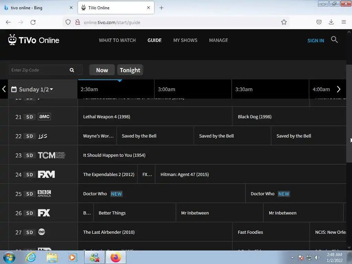Viewport: 352px width, 264px height.
Task: Select the AMC channel logo
Action: click(x=44, y=117)
